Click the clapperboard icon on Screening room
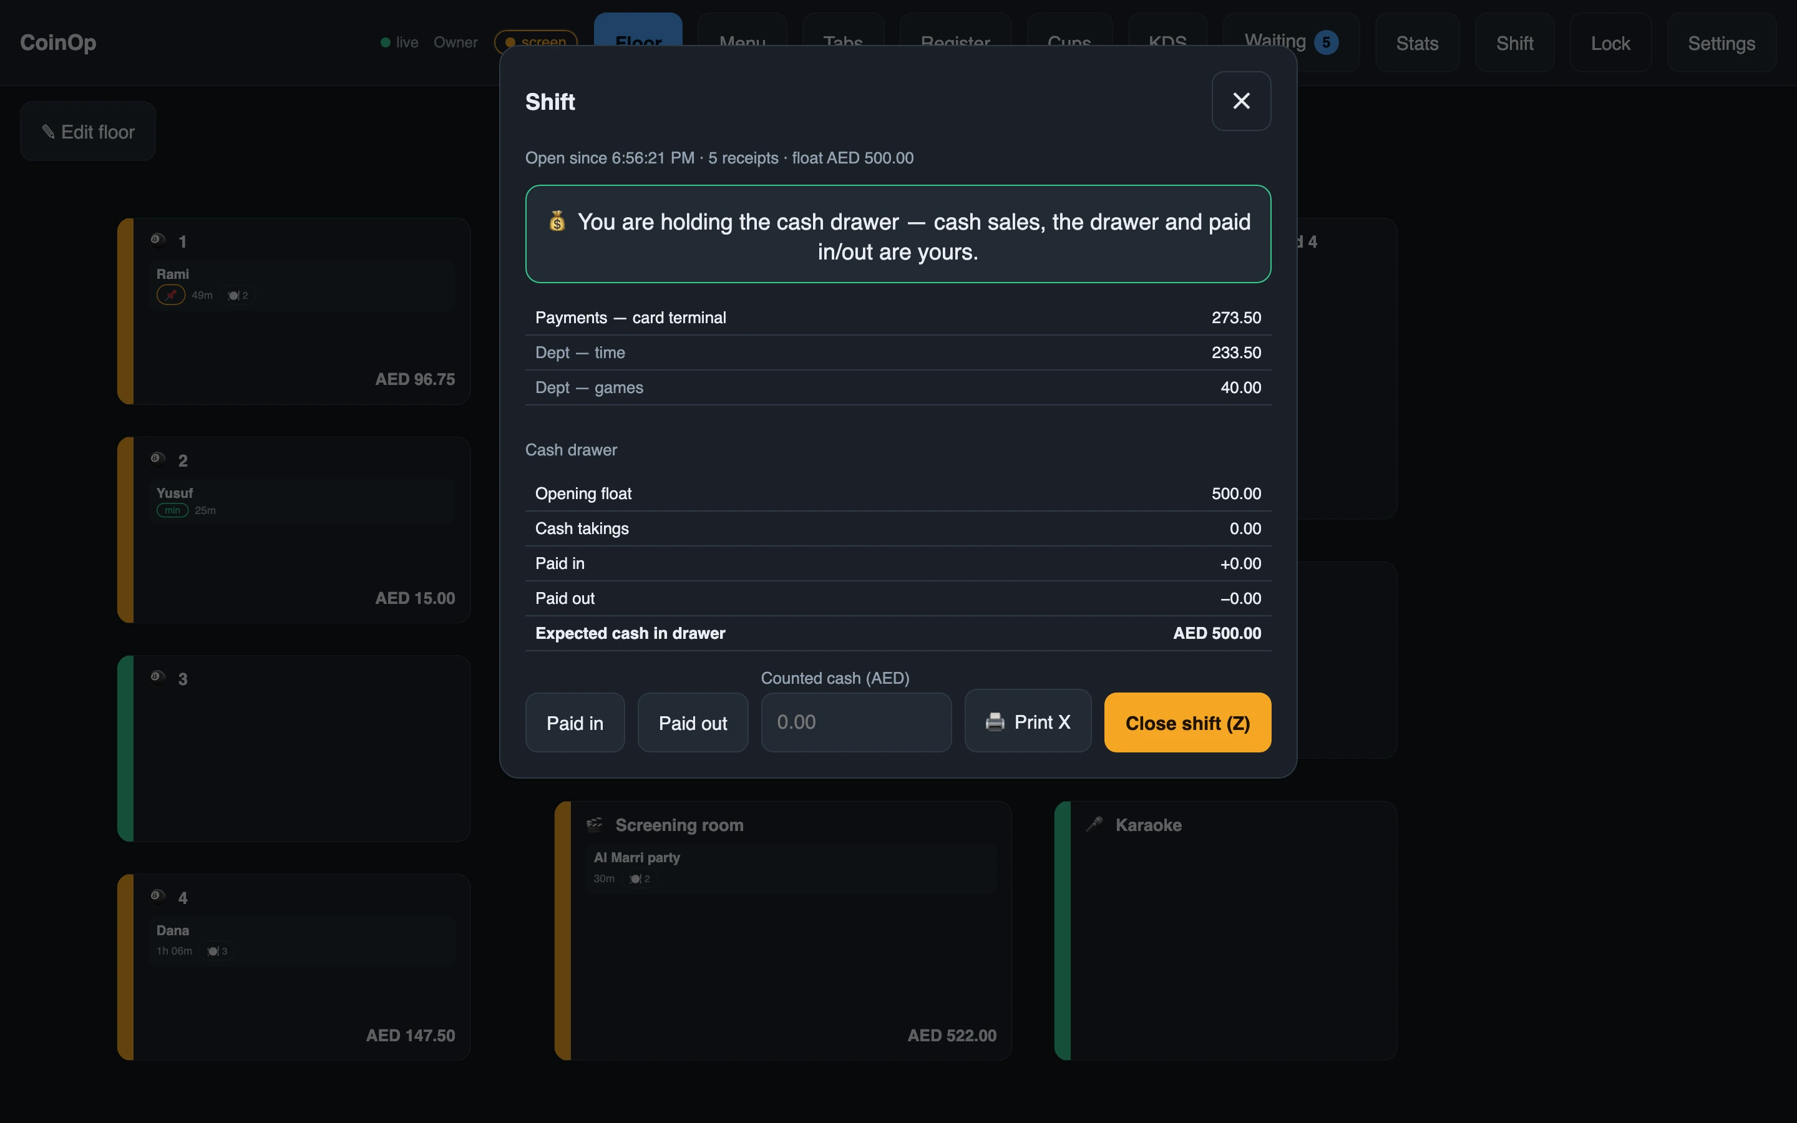 [594, 824]
